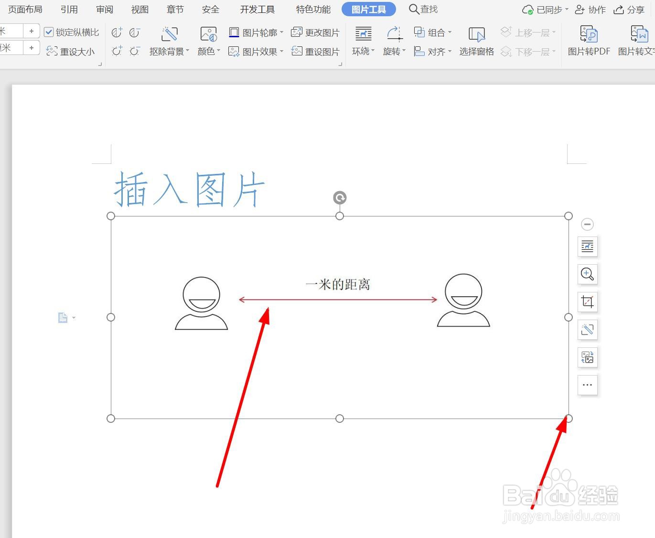Click the 图片轮廓 outline icon
The height and width of the screenshot is (538, 655).
pos(234,32)
